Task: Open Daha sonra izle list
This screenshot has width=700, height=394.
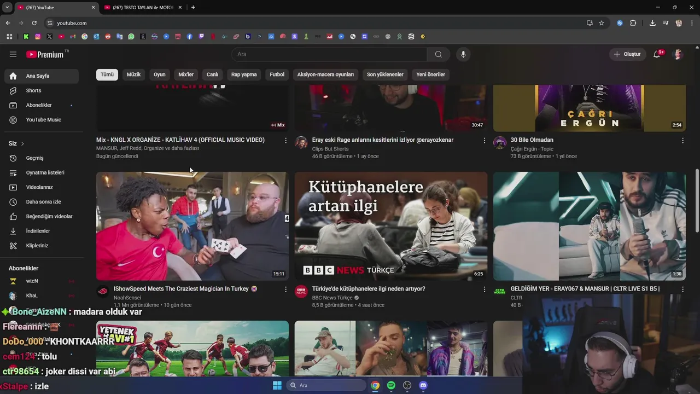Action: tap(42, 202)
